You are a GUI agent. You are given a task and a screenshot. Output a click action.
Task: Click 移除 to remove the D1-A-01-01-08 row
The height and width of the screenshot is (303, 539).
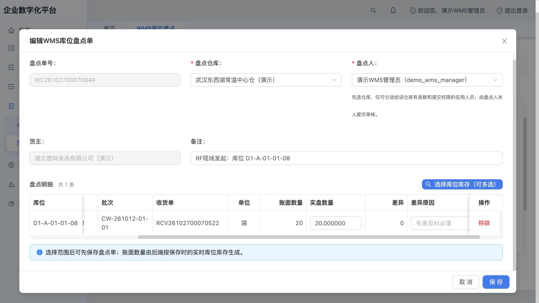point(484,223)
